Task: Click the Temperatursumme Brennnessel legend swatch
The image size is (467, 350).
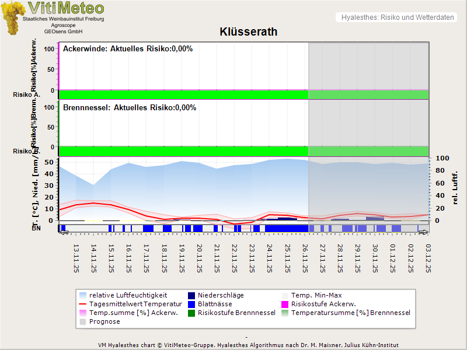Action: pyautogui.click(x=285, y=313)
